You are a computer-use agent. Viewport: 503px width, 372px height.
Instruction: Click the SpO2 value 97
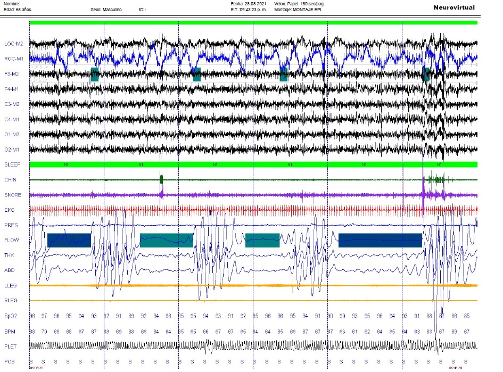44,316
